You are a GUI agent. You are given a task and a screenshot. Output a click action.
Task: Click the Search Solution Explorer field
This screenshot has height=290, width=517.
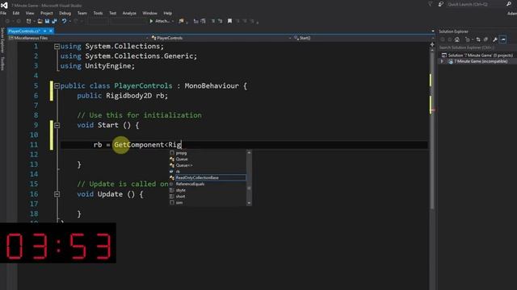click(477, 48)
